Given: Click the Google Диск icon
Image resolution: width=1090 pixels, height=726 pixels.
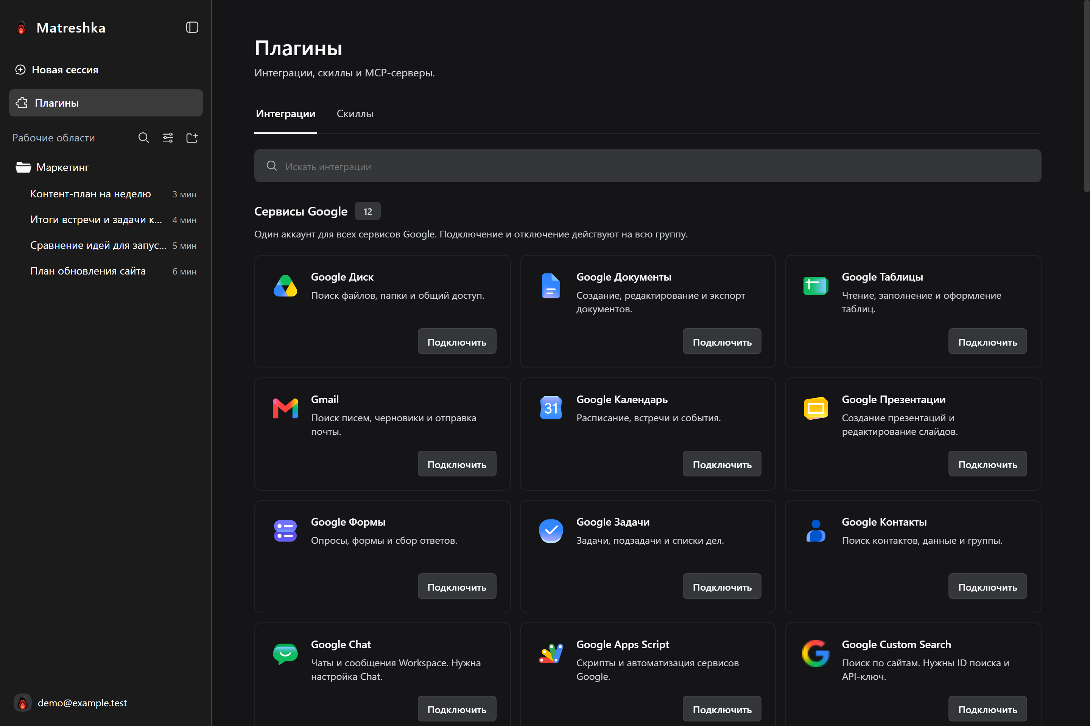Looking at the screenshot, I should pos(285,286).
